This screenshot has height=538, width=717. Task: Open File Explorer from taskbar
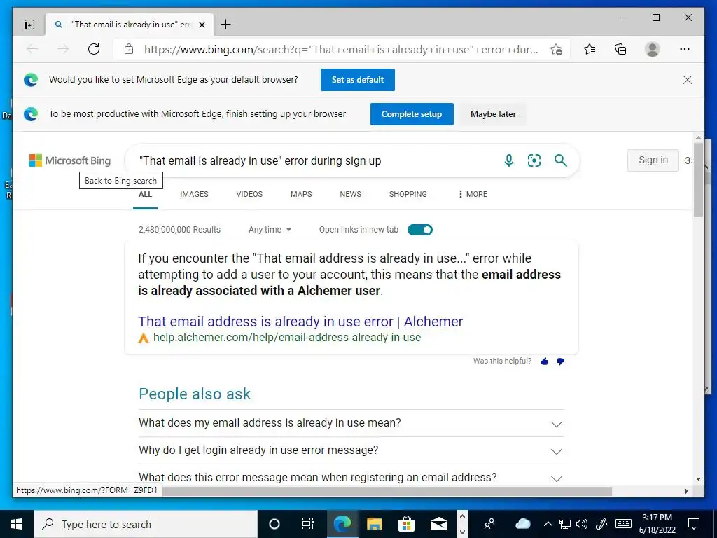374,524
